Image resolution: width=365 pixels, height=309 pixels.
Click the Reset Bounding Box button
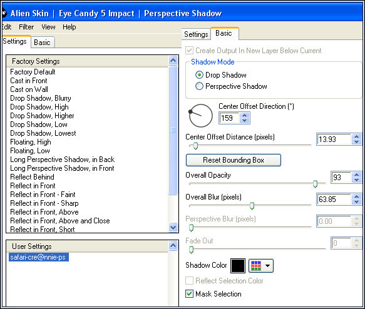pos(234,160)
